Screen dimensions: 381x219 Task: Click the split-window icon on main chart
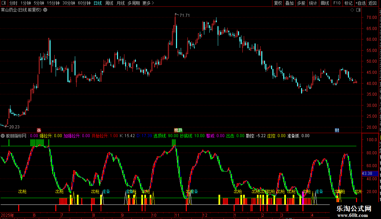pyautogui.click(x=358, y=10)
